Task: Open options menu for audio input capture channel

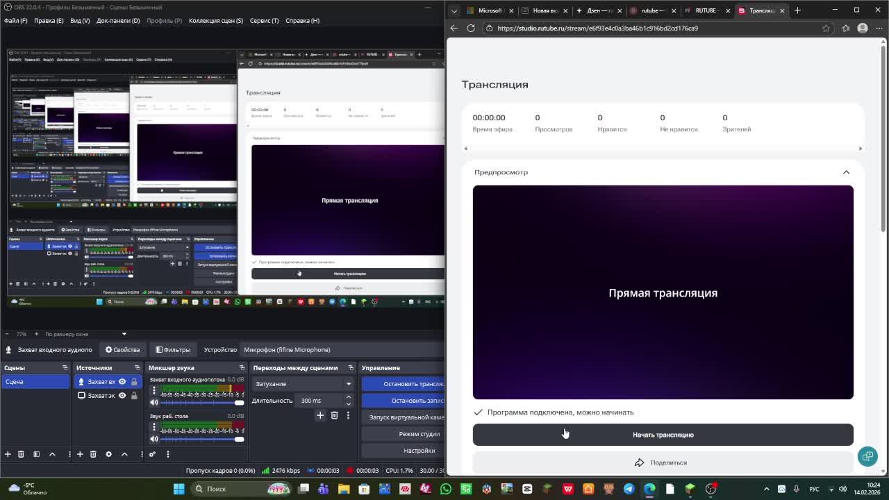Action: [x=153, y=391]
